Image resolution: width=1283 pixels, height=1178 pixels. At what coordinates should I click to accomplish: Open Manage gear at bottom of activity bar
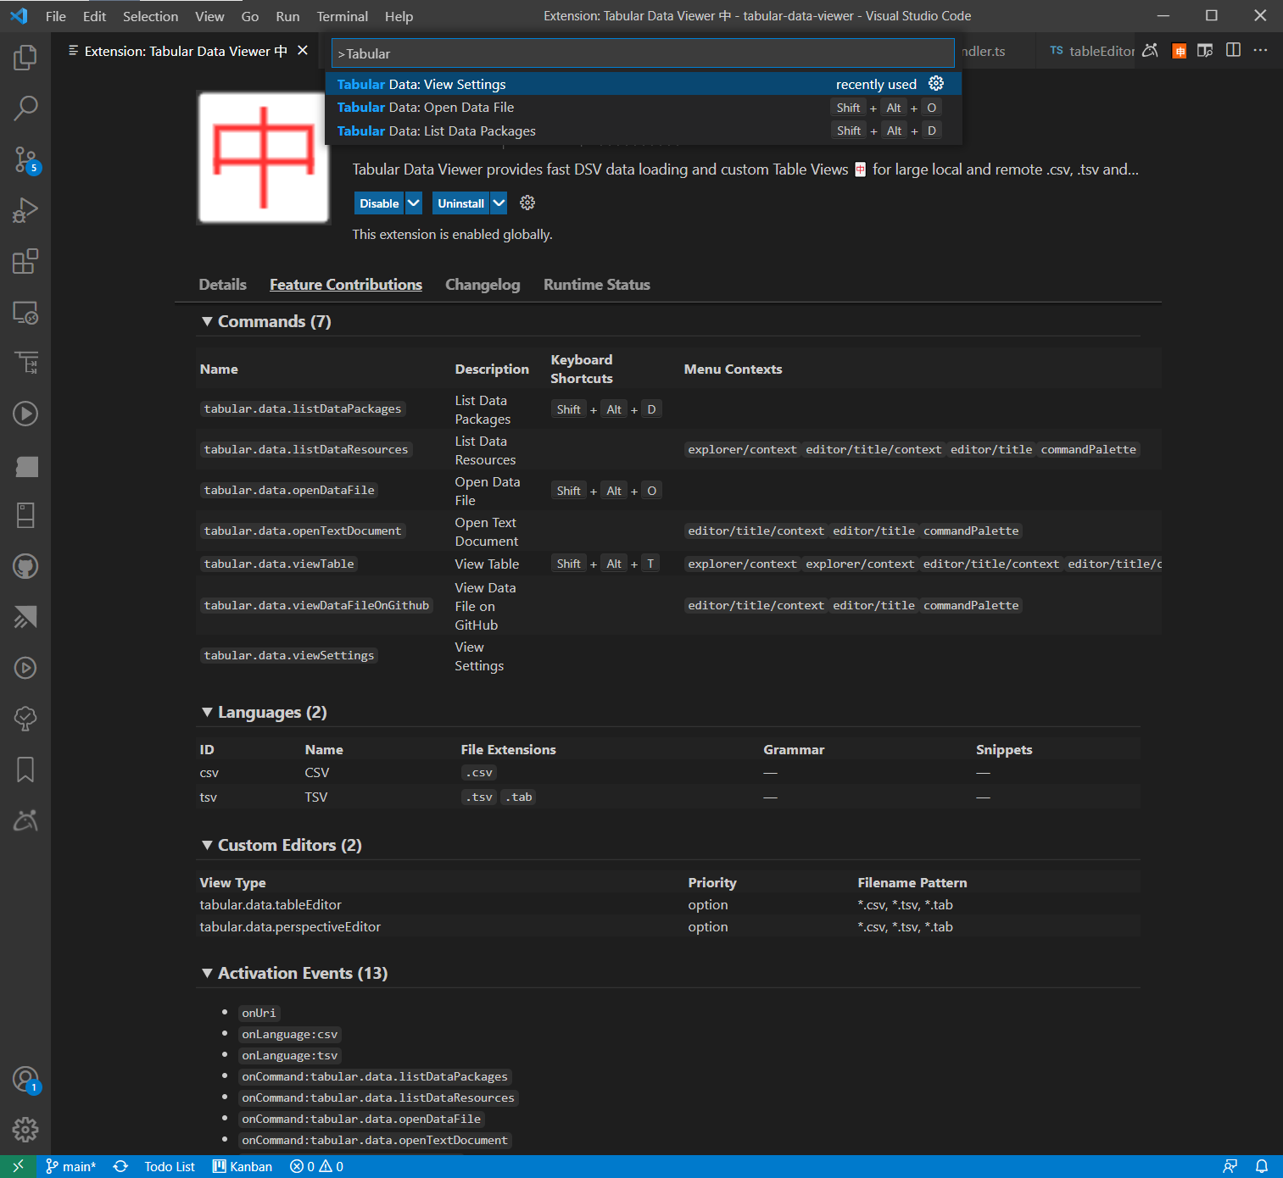pyautogui.click(x=25, y=1129)
